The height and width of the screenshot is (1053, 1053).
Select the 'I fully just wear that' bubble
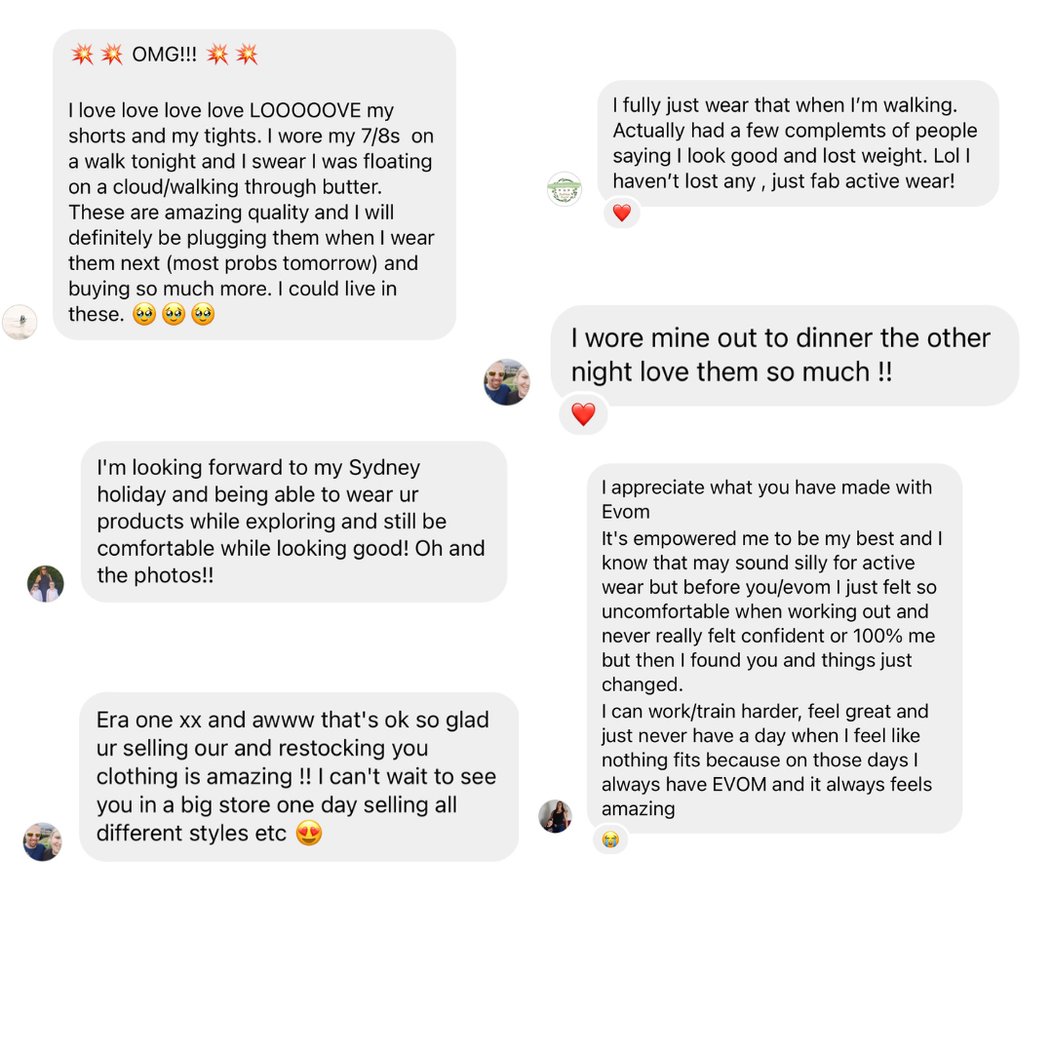(798, 143)
